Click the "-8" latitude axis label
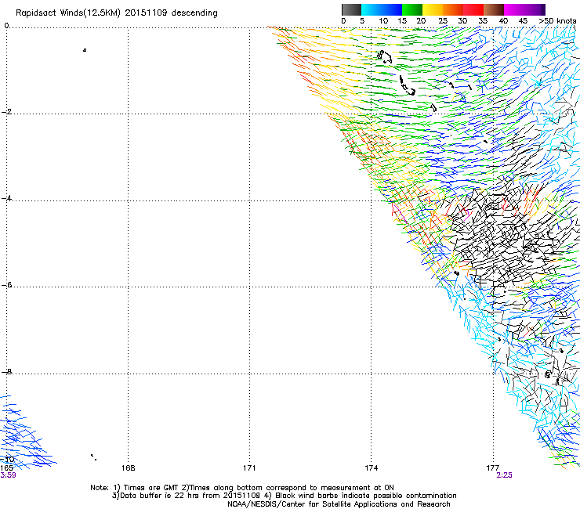This screenshot has width=580, height=509. (x=6, y=371)
